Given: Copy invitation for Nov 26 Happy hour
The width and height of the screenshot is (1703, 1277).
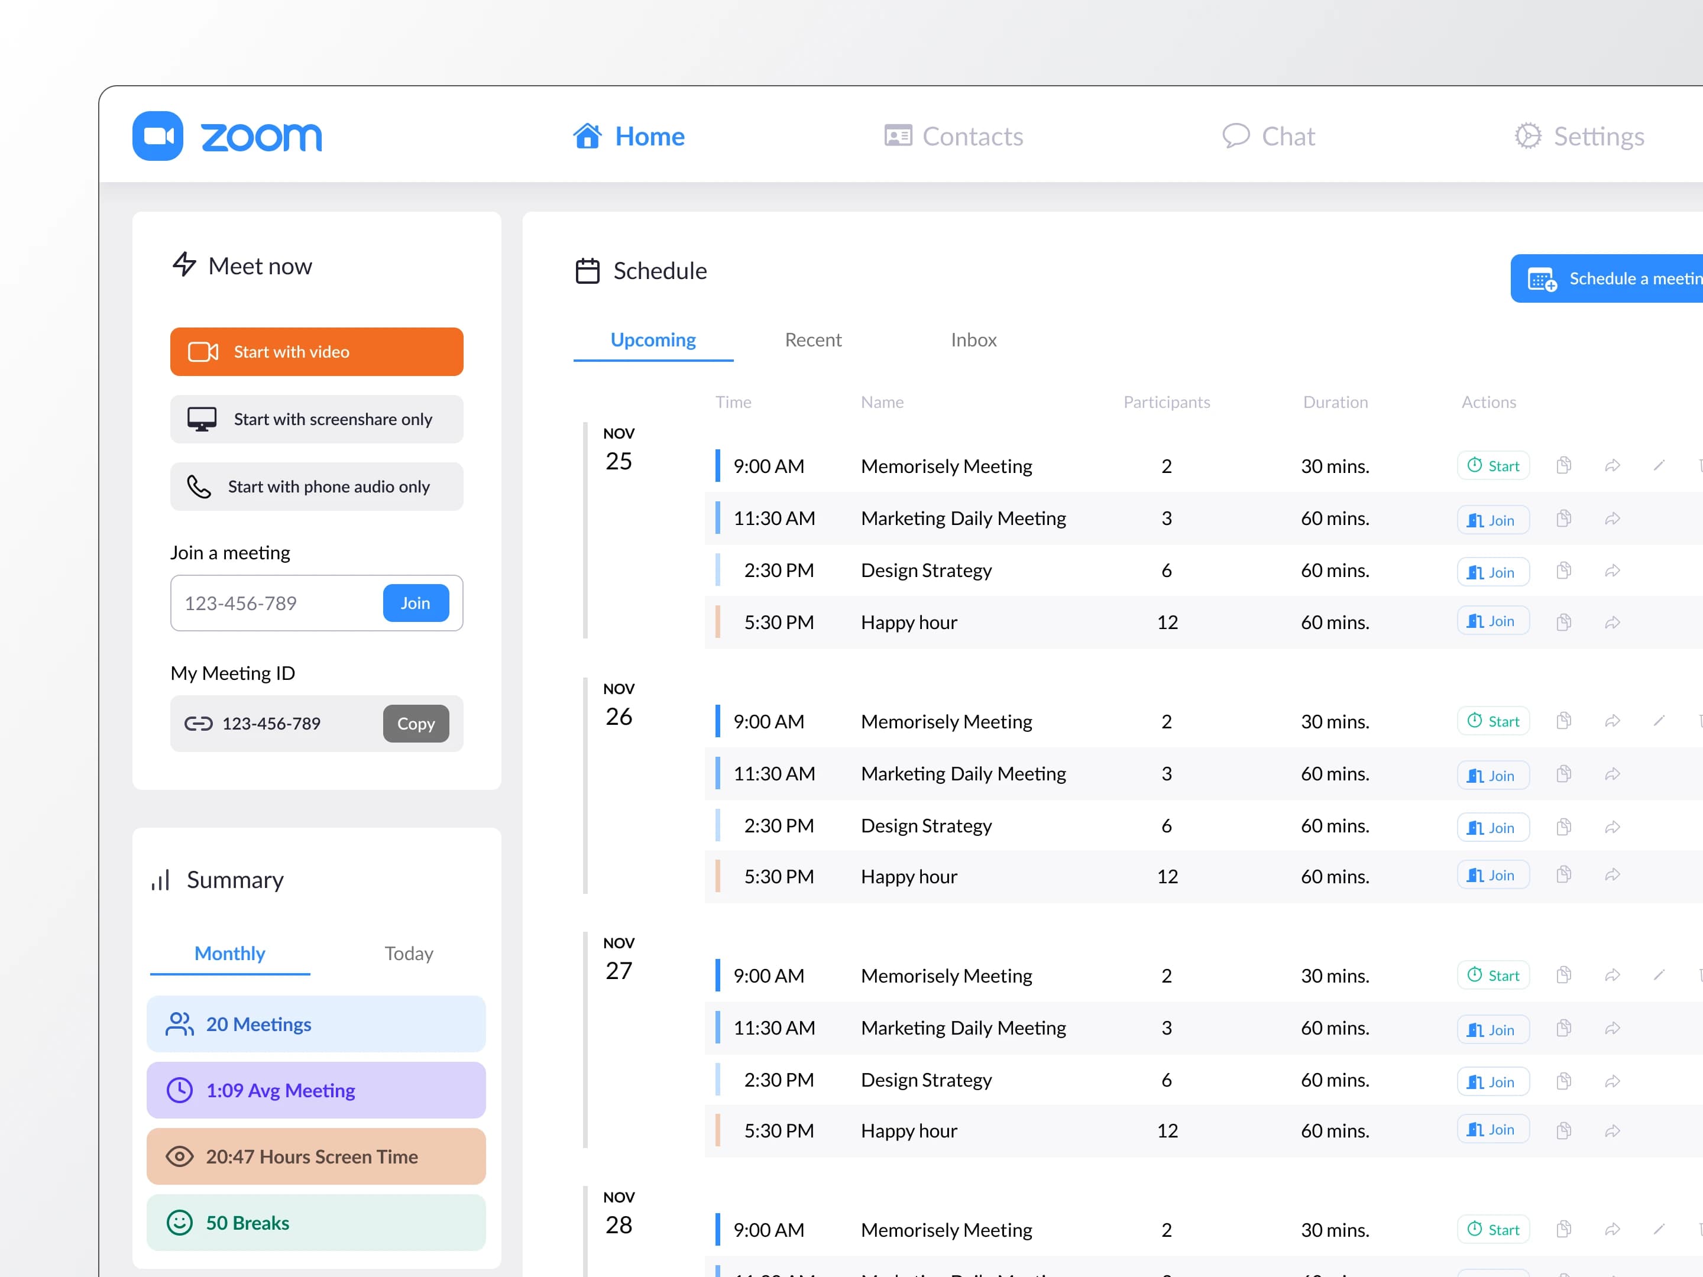Looking at the screenshot, I should (1563, 875).
